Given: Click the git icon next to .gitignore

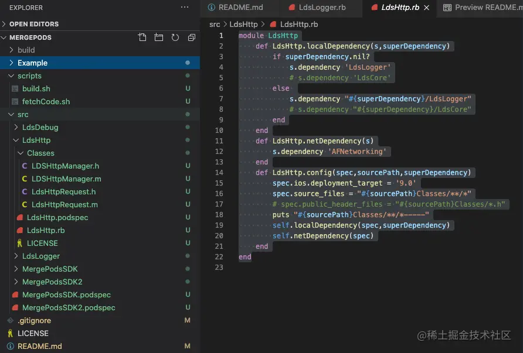Looking at the screenshot, I should pos(11,320).
